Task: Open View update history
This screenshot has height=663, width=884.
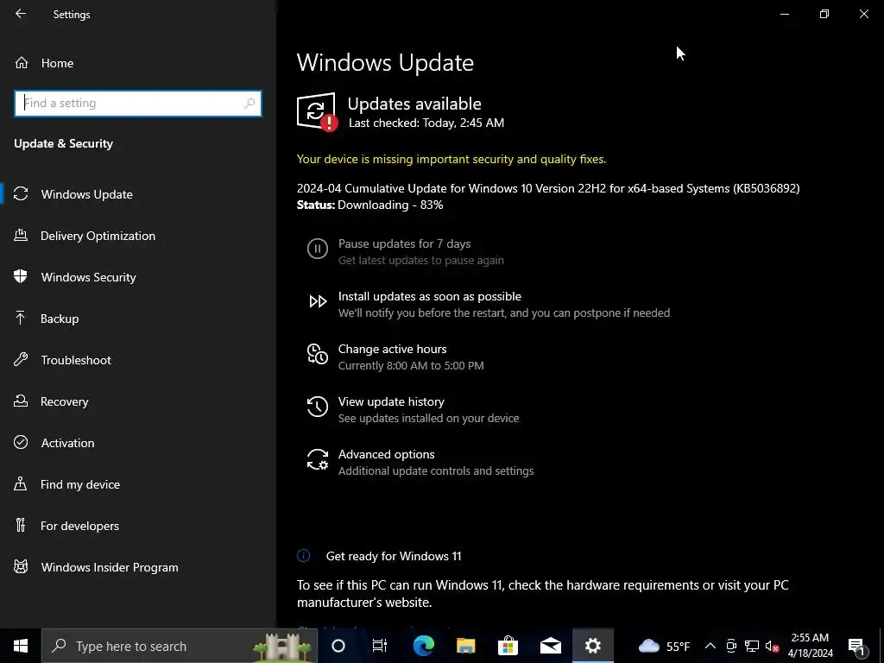Action: point(391,402)
